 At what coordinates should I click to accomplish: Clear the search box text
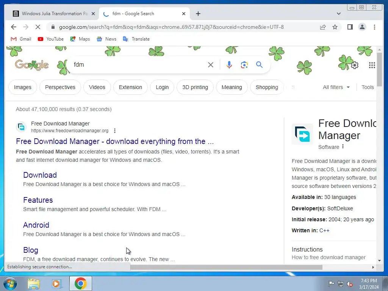(211, 65)
